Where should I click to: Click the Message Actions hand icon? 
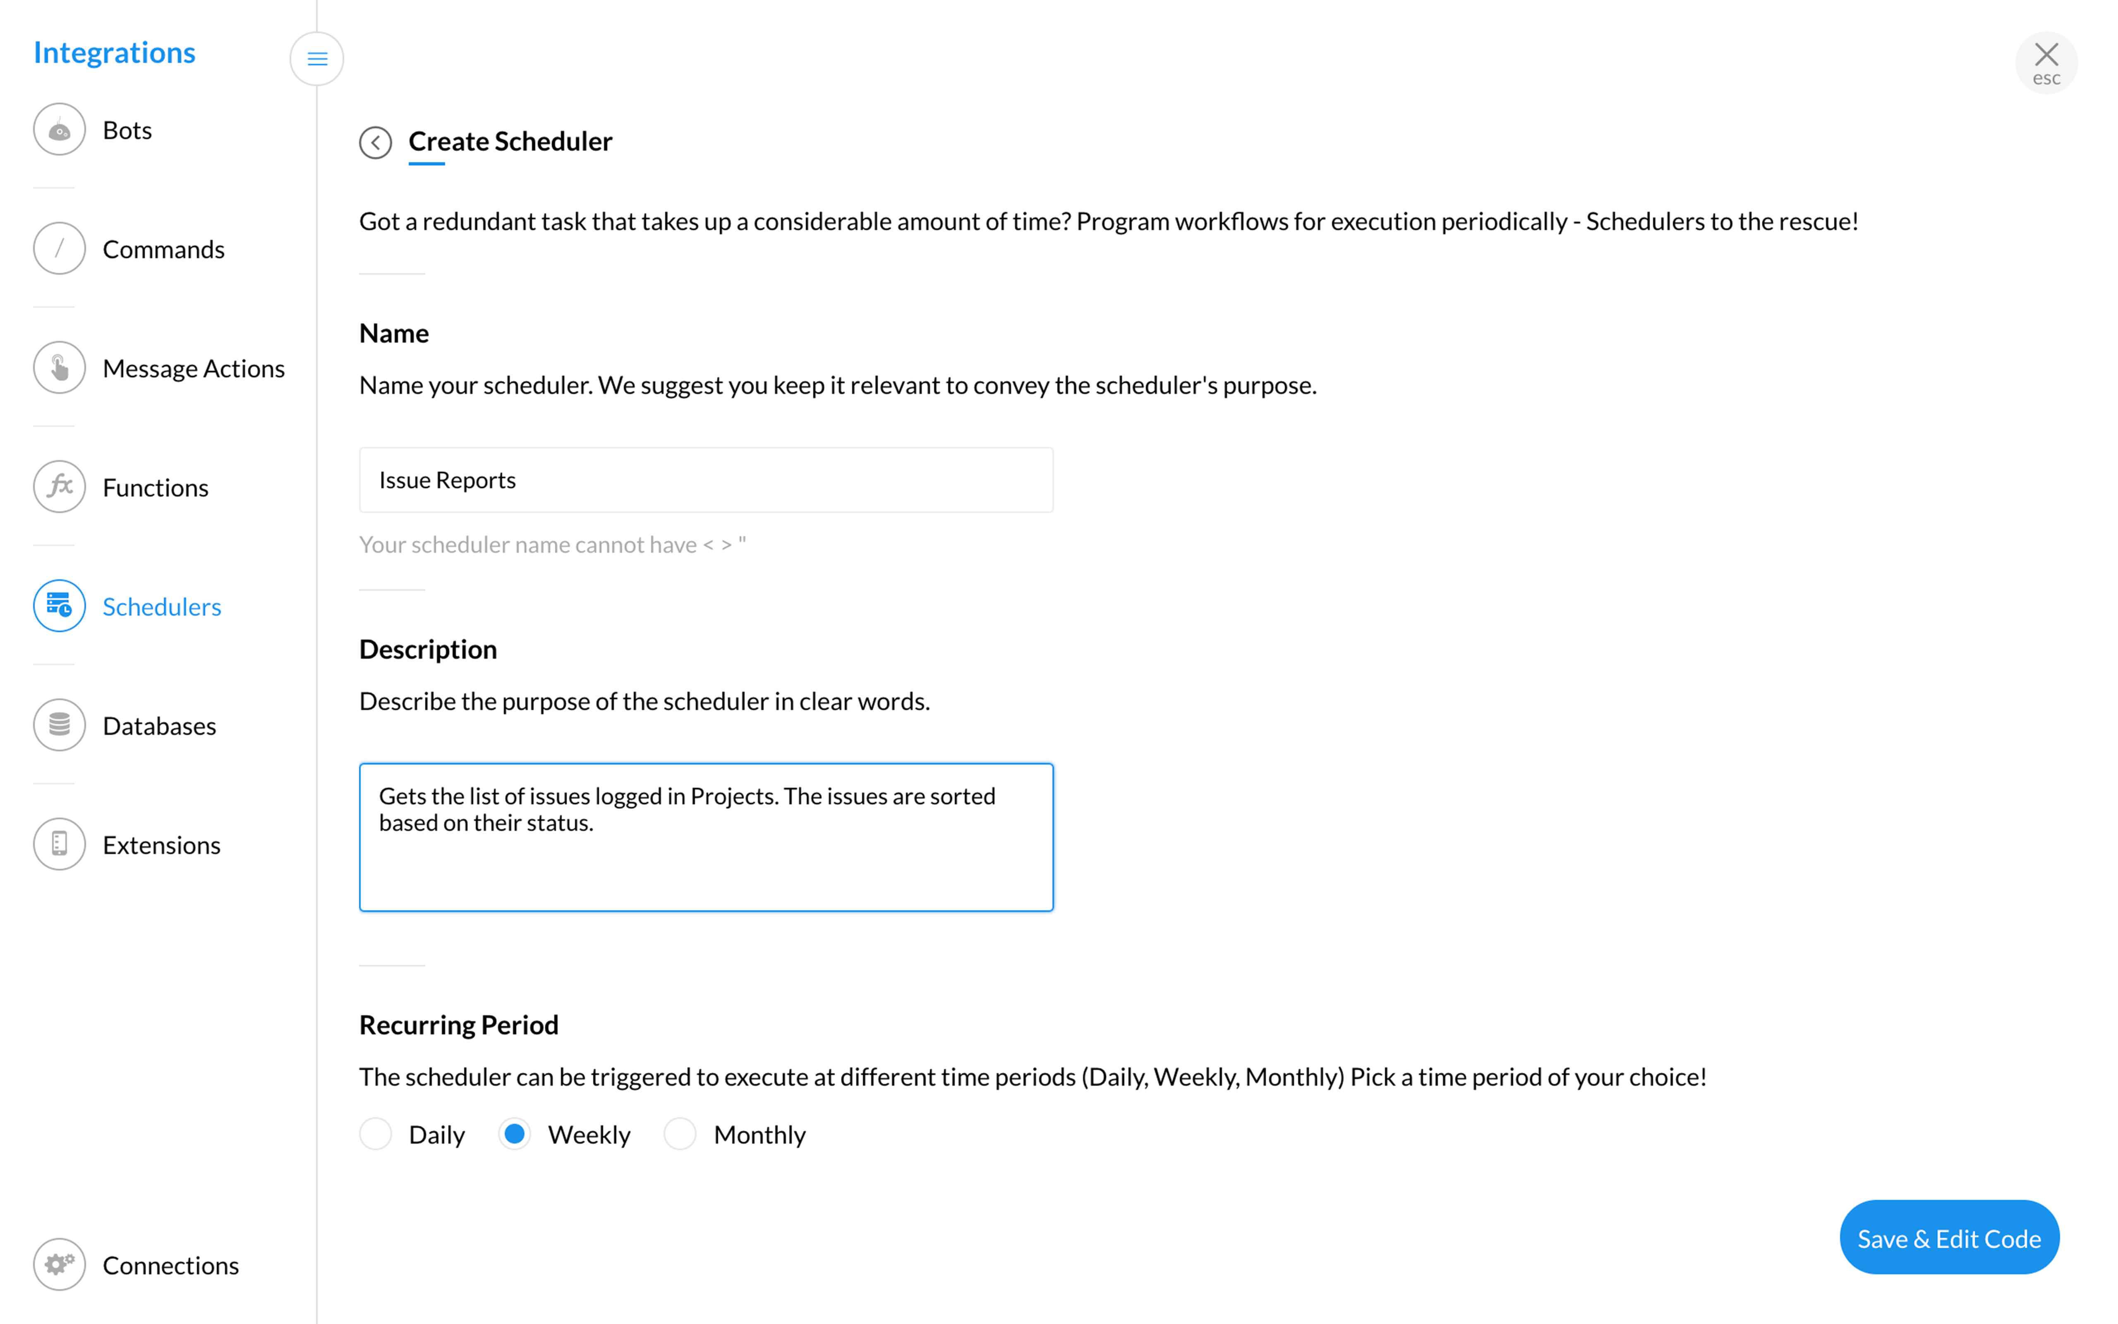60,368
